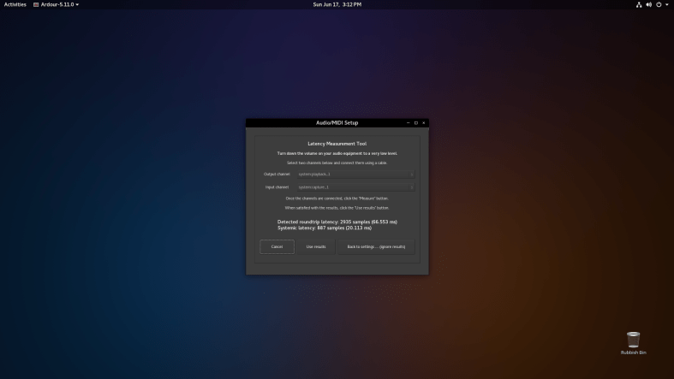The width and height of the screenshot is (674, 379).
Task: Click the network status icon
Action: [639, 5]
